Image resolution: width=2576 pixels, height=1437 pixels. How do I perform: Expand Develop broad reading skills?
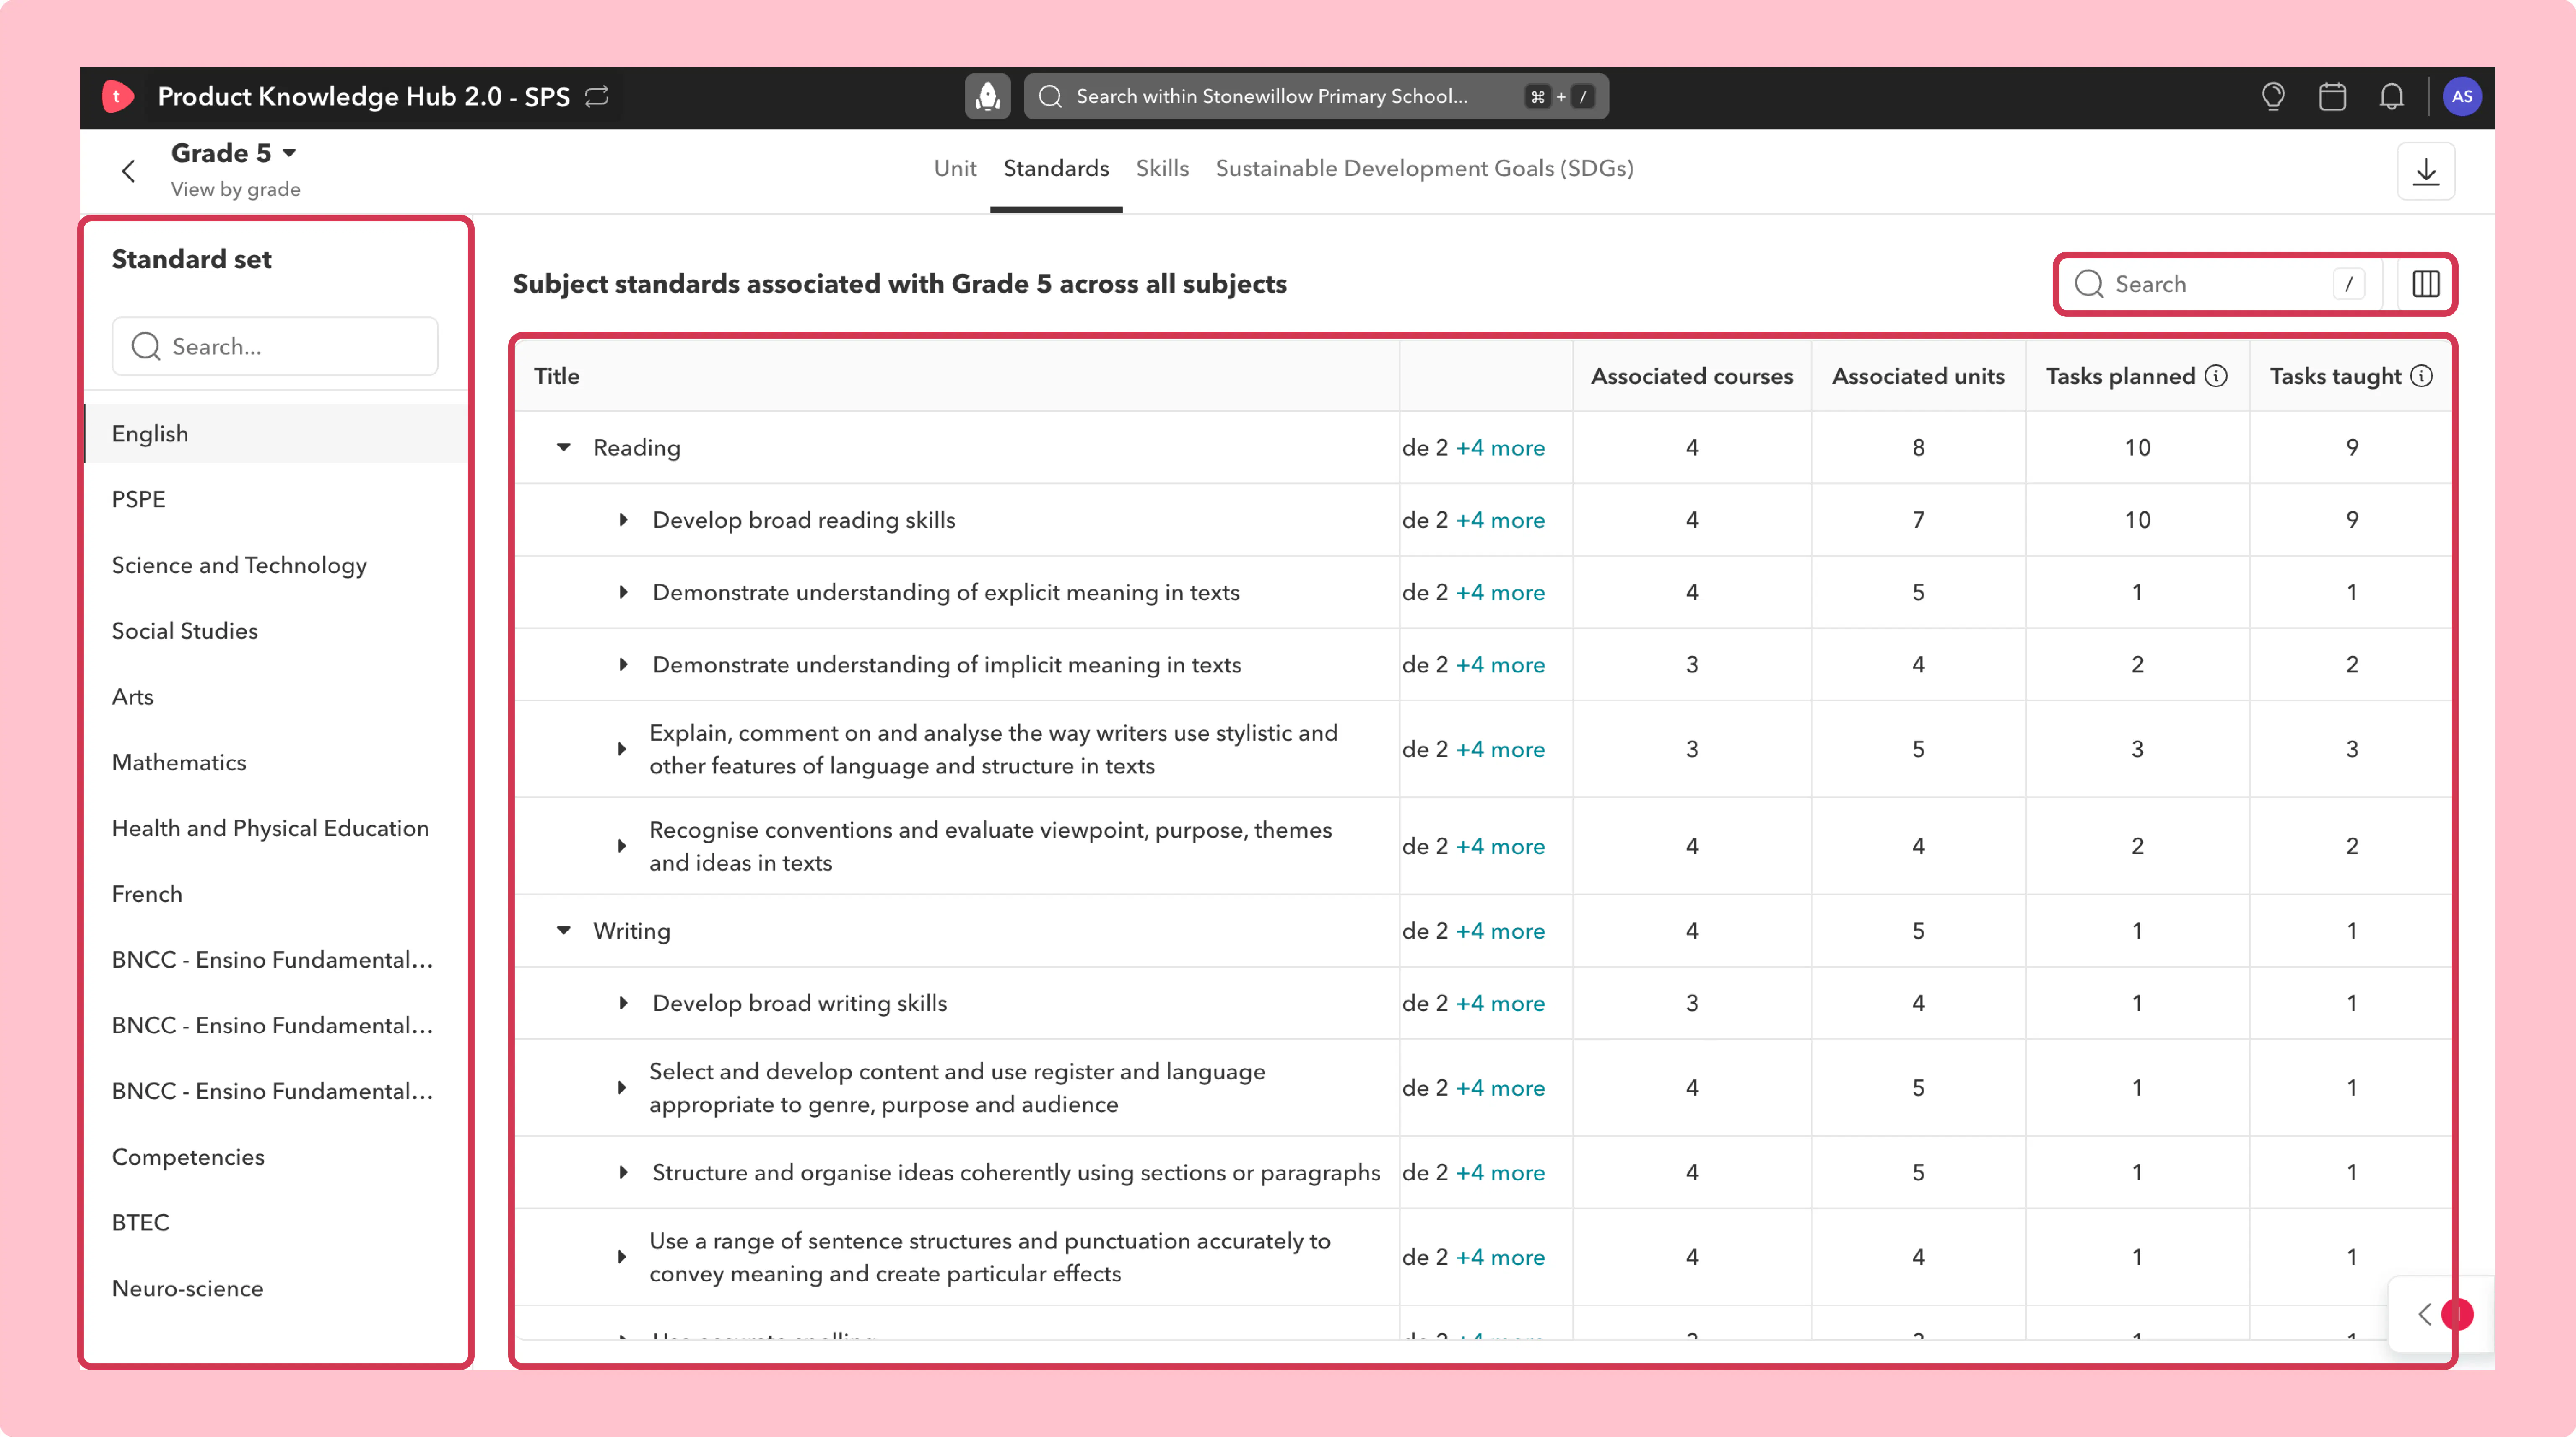pyautogui.click(x=623, y=519)
